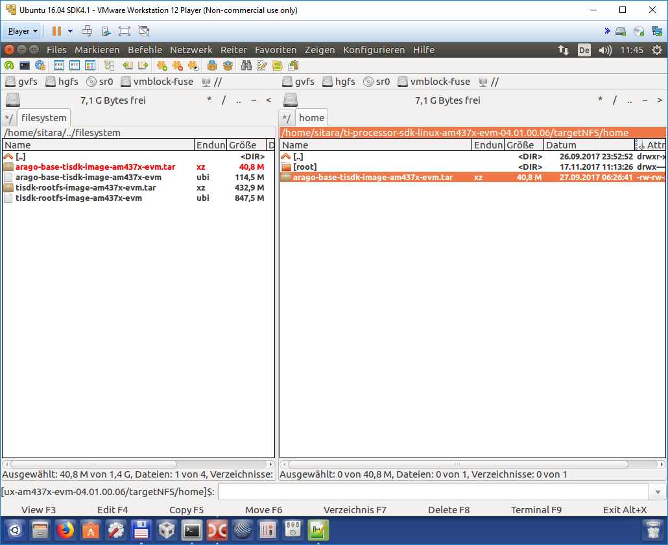Image resolution: width=668 pixels, height=545 pixels.
Task: Open file search with binoculars icon
Action: (246, 65)
